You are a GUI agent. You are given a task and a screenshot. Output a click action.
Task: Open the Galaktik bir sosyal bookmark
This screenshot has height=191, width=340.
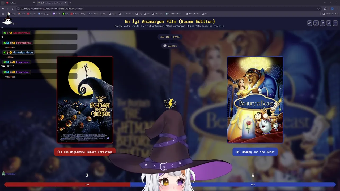[x=97, y=14]
